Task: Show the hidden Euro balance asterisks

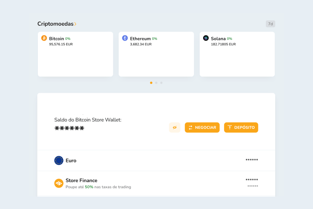Action: (251, 160)
